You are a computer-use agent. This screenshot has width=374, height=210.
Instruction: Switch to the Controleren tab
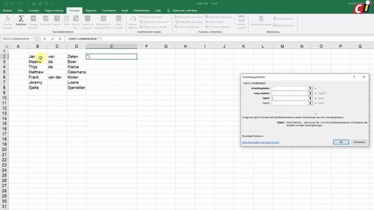point(109,10)
